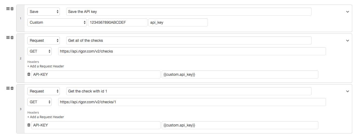The width and height of the screenshot is (356, 137).
Task: Click '+ Add a Request Header' in step 3
Action: click(x=46, y=117)
